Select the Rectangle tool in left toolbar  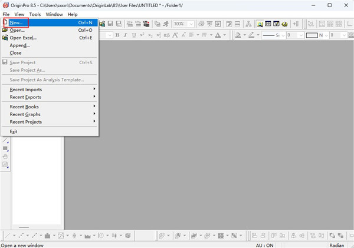click(6, 149)
